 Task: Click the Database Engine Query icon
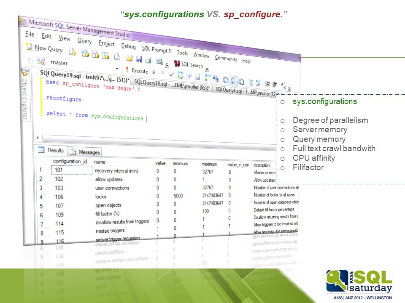tap(72, 51)
